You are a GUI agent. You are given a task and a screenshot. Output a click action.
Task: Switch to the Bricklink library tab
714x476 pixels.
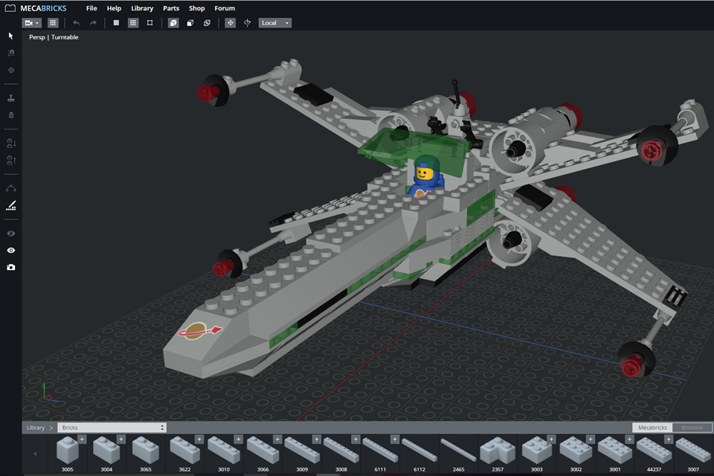(x=692, y=428)
